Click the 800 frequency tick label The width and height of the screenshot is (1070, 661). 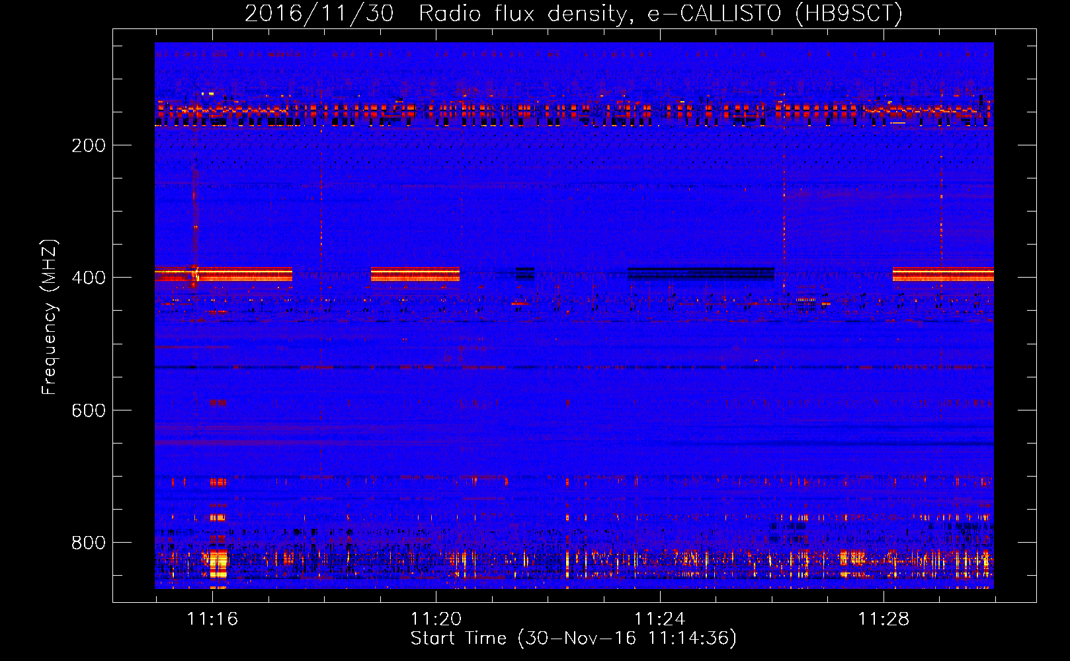point(89,543)
